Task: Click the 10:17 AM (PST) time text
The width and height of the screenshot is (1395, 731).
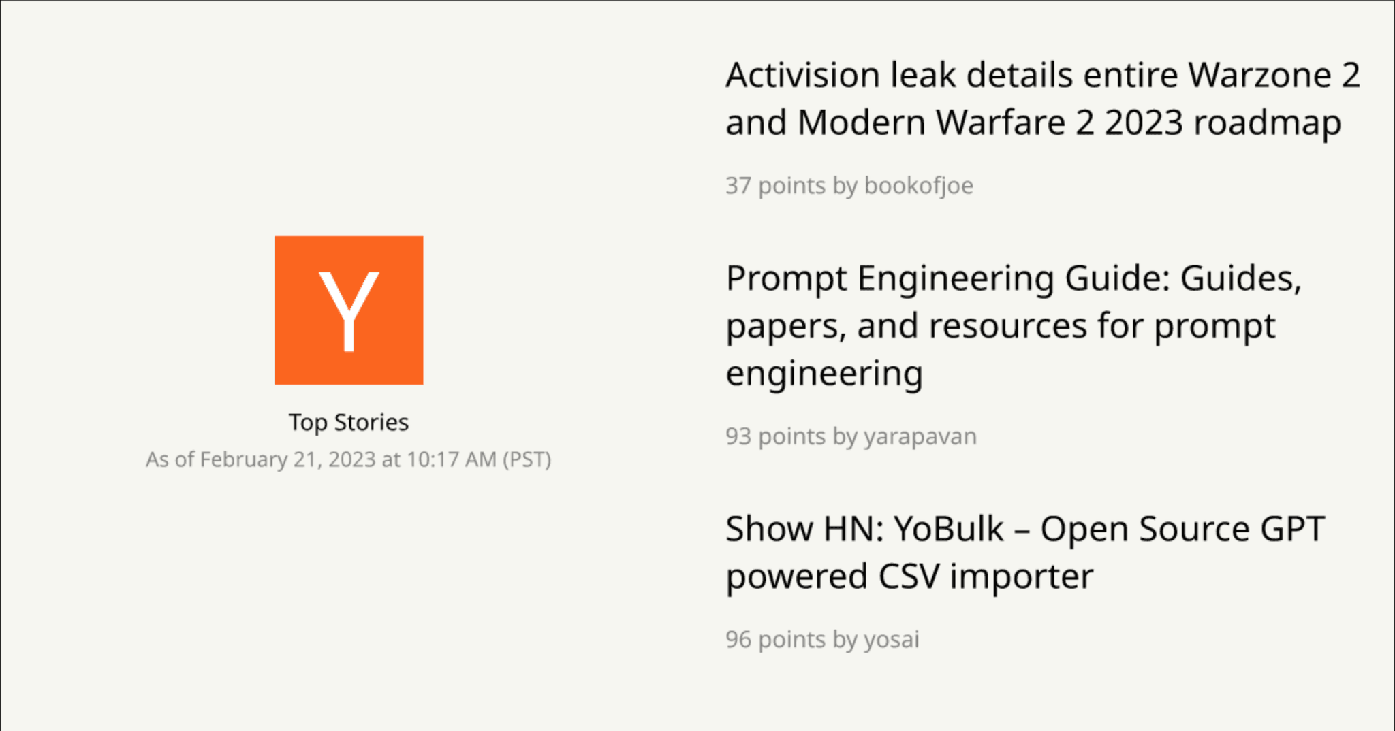Action: 479,460
